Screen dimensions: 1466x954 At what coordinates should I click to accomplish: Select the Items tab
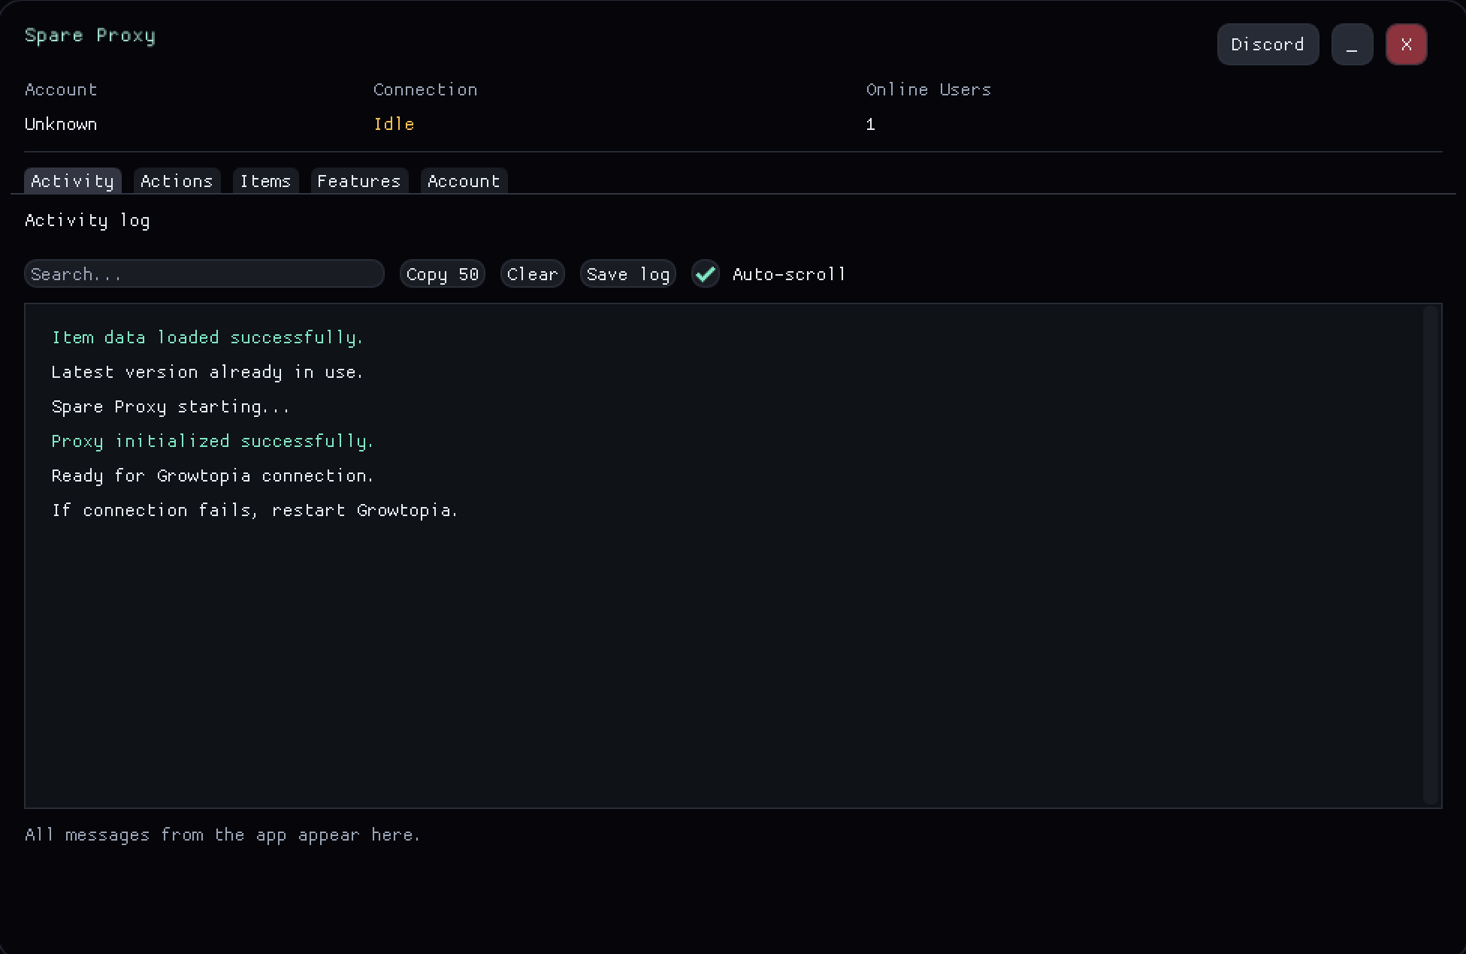pos(265,181)
